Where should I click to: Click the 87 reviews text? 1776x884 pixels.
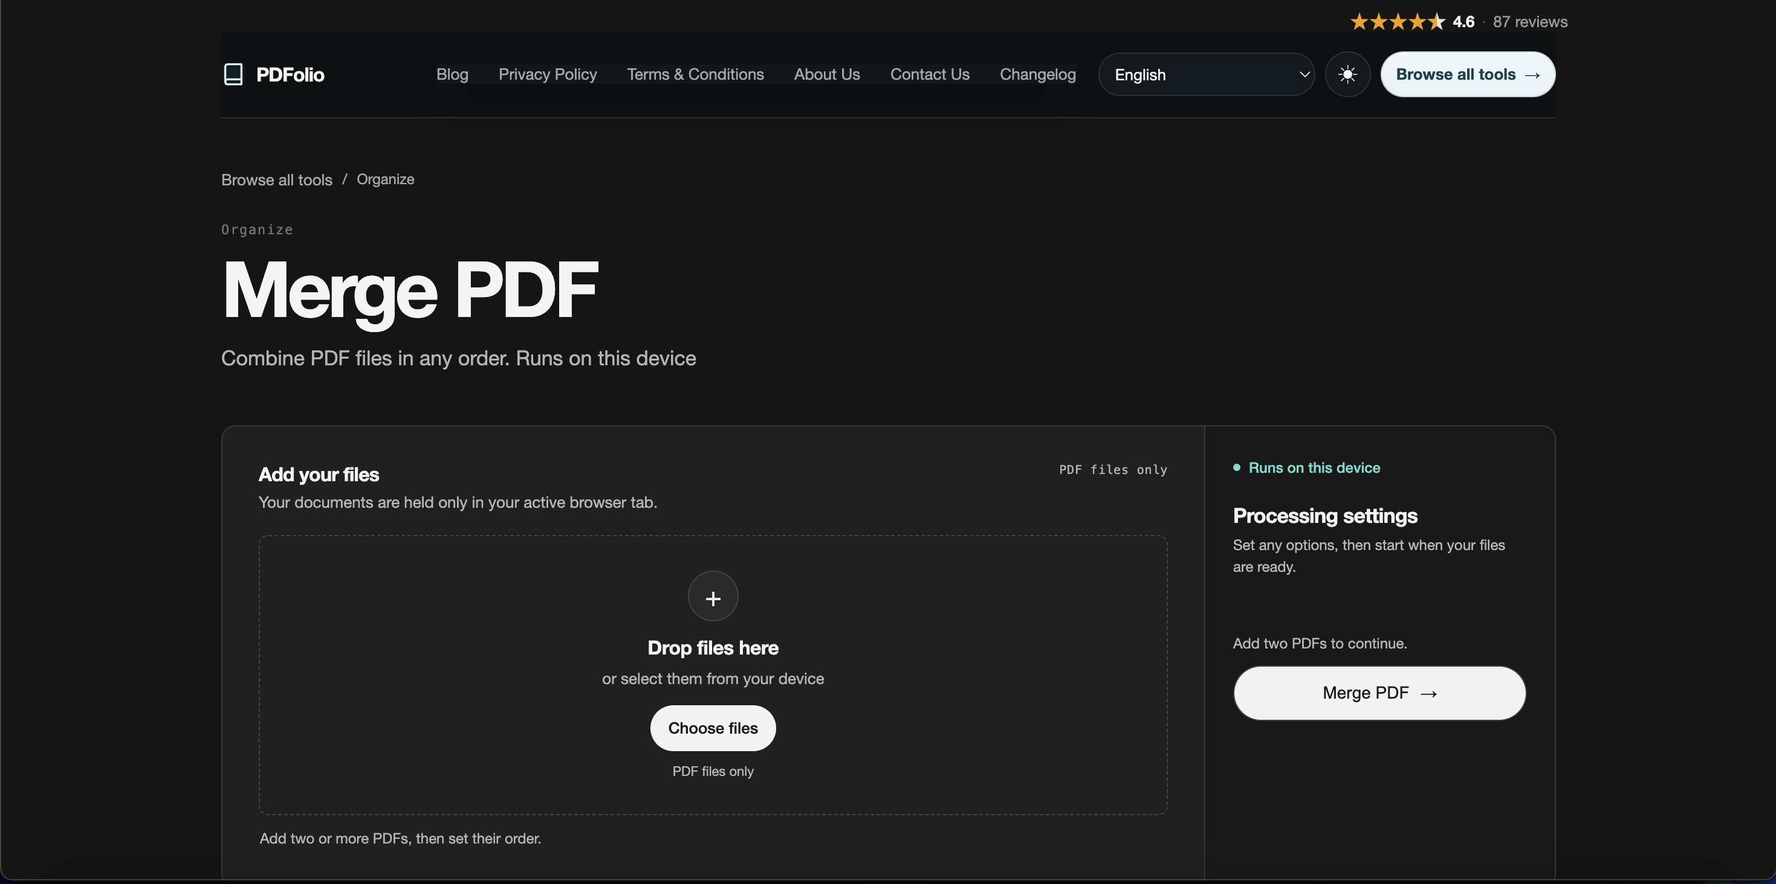(1530, 22)
